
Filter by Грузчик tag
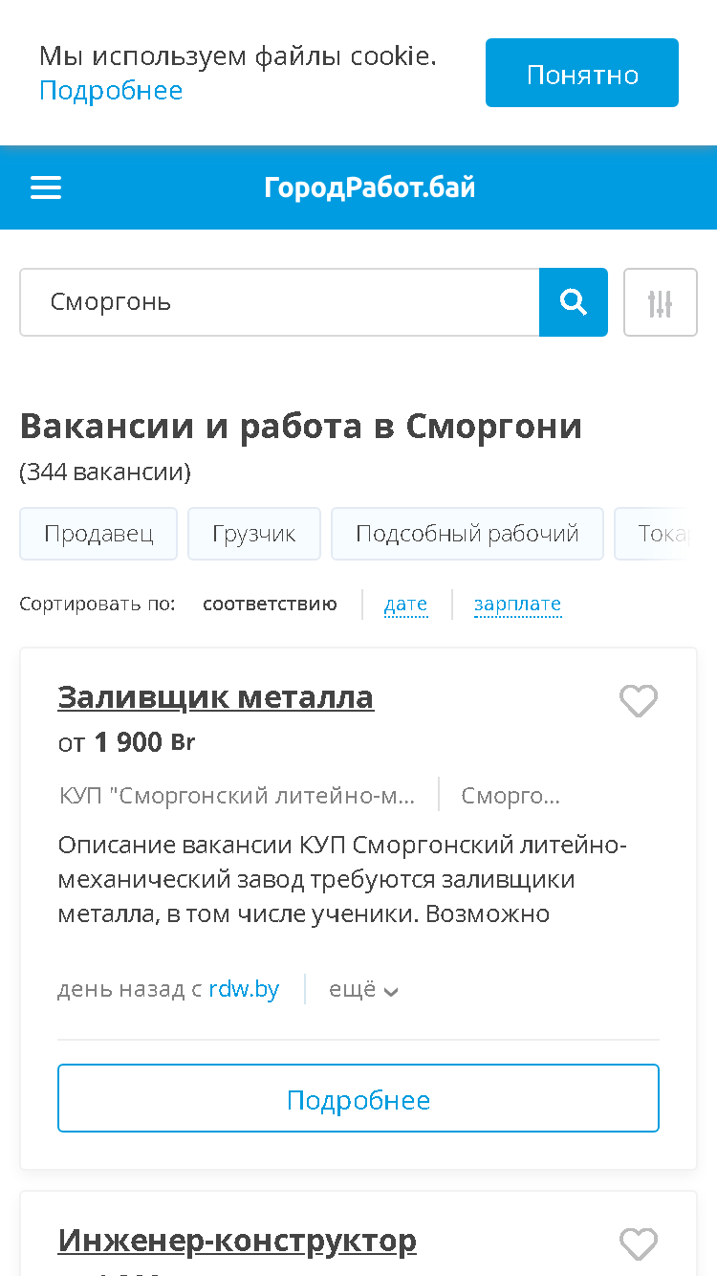(x=254, y=534)
